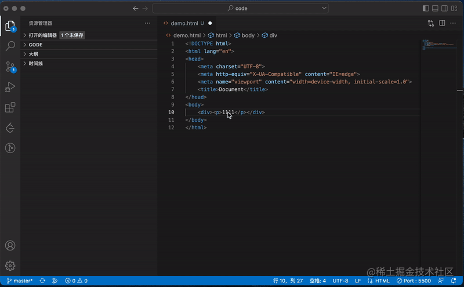
Task: Click the <!DOCTYPE html> line
Action: point(208,43)
